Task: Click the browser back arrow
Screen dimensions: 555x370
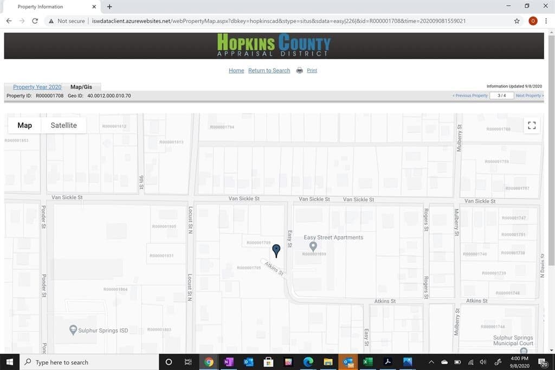Action: [x=9, y=21]
